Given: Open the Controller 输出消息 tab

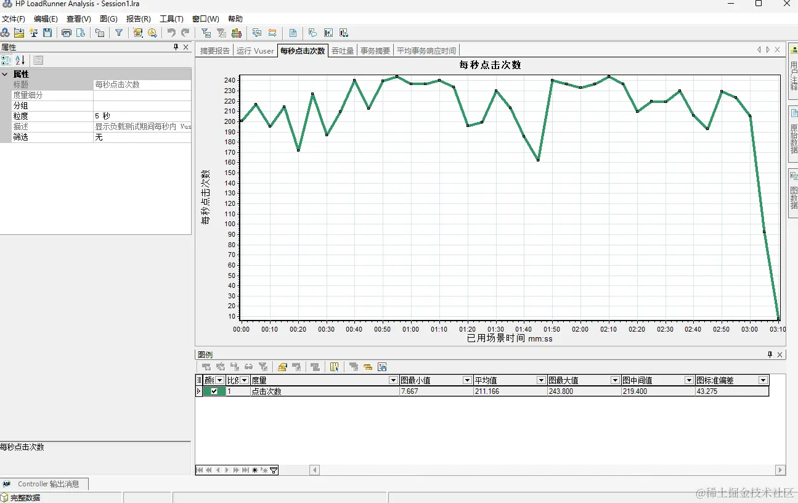Looking at the screenshot, I should tap(44, 484).
